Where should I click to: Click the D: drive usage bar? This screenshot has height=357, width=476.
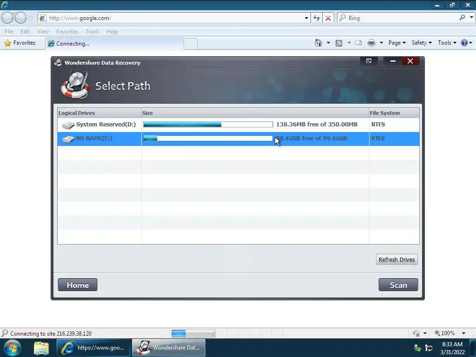point(208,125)
